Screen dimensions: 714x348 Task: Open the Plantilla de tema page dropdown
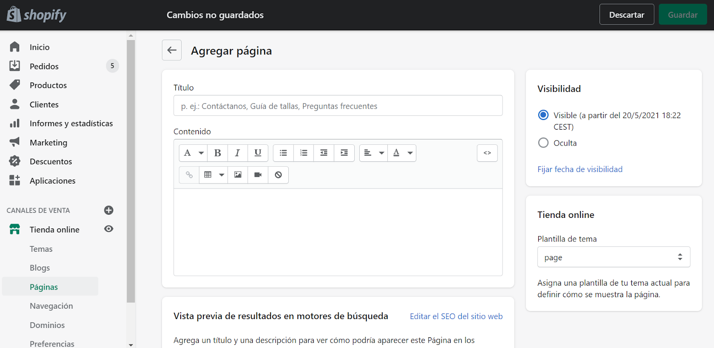pyautogui.click(x=614, y=257)
